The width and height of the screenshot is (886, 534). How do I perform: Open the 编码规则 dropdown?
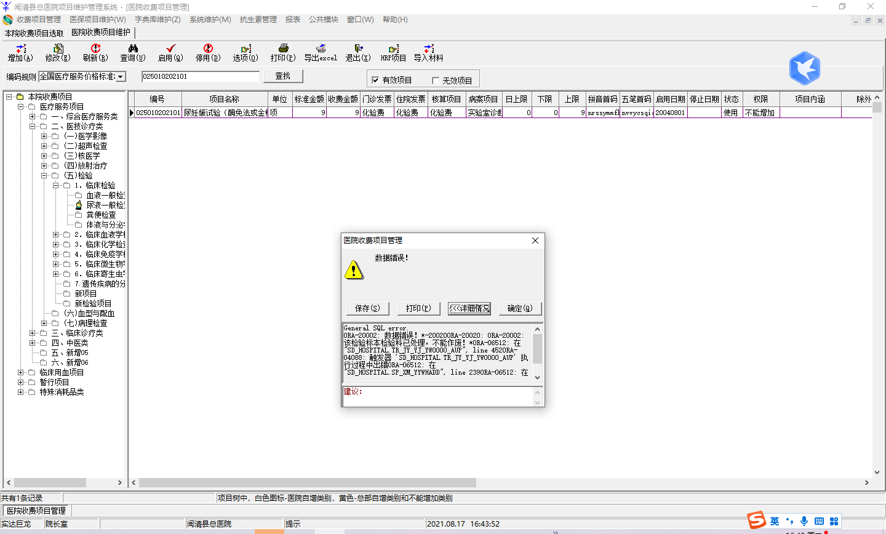tap(121, 76)
